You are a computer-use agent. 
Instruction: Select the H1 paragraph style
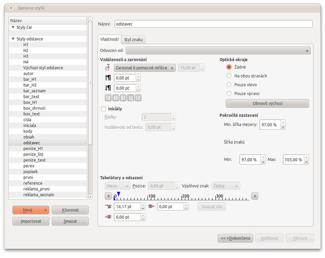click(x=26, y=45)
